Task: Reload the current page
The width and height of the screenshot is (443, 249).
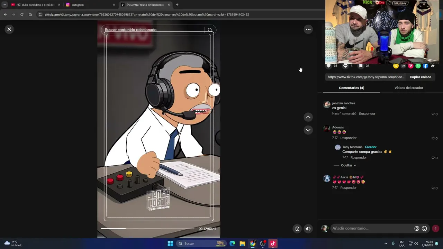Action: pyautogui.click(x=22, y=15)
